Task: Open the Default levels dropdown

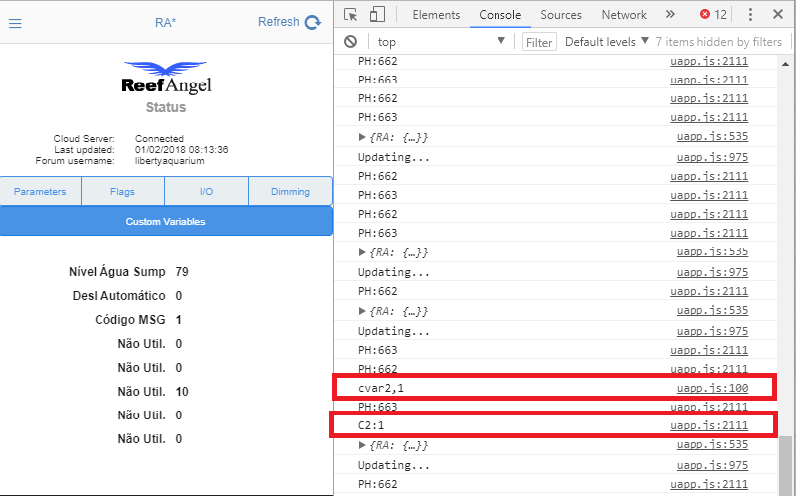Action: click(607, 42)
